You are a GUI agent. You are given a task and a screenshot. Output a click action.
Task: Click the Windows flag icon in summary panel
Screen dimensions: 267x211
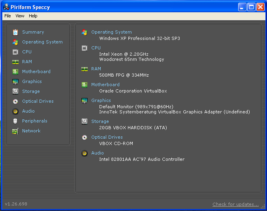point(85,32)
